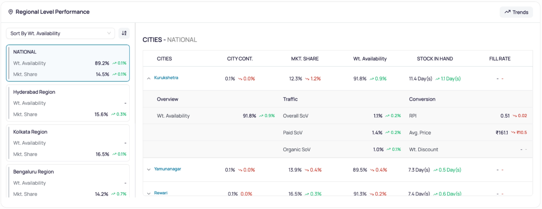Open the Sort By Wt. Availability dropdown

coord(60,33)
